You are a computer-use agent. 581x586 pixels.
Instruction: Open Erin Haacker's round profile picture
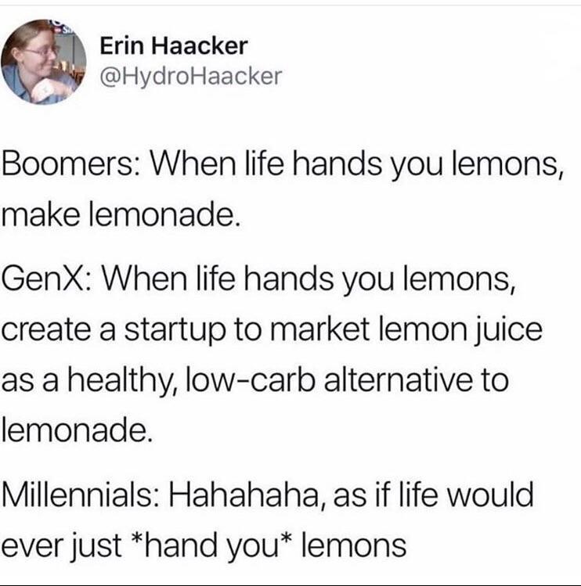point(43,62)
